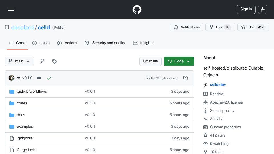Click the link icon beside celld.dev
This screenshot has width=274, height=154.
coord(205,85)
